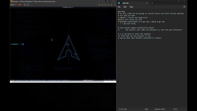Click the line '# for that we need'

tap(127, 16)
